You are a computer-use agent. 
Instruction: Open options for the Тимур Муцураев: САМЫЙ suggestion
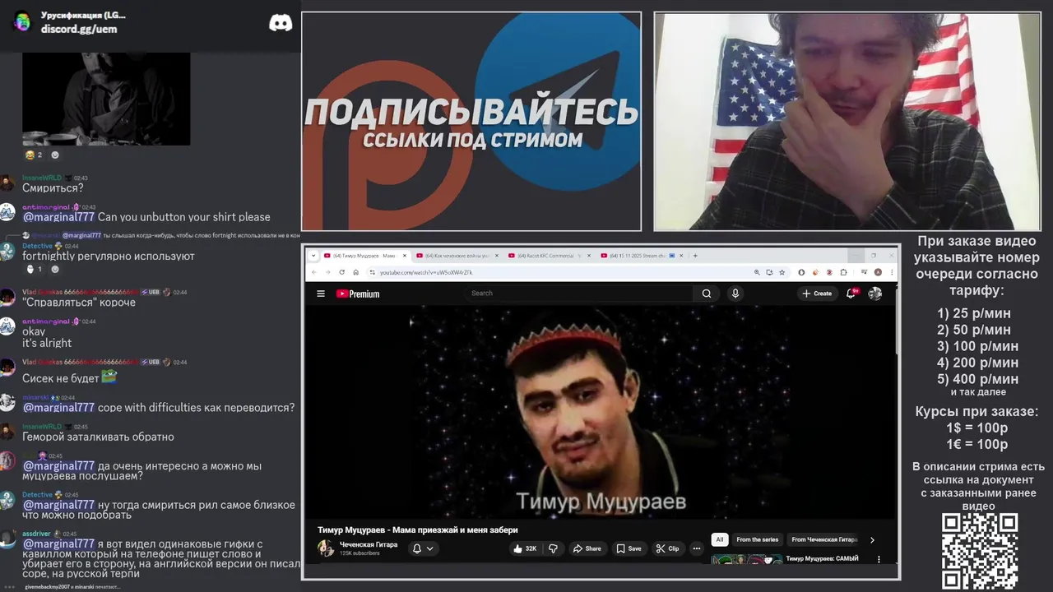[x=879, y=559]
